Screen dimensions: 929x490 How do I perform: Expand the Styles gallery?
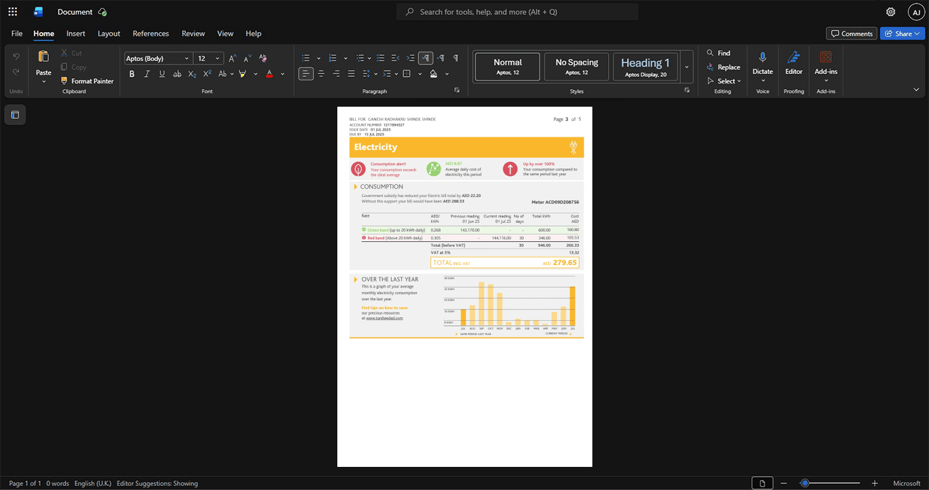pyautogui.click(x=687, y=67)
